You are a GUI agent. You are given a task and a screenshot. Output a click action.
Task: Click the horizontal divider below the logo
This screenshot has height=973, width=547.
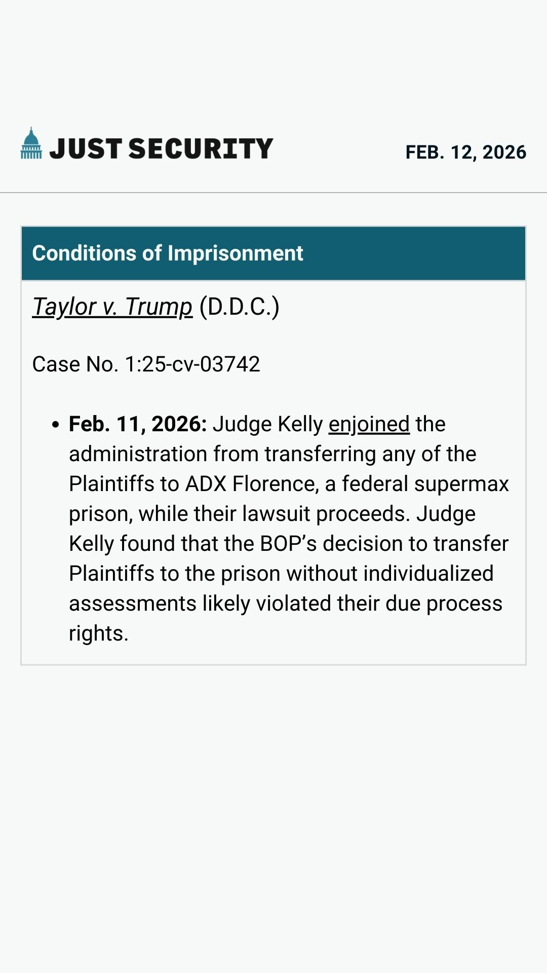(x=273, y=193)
